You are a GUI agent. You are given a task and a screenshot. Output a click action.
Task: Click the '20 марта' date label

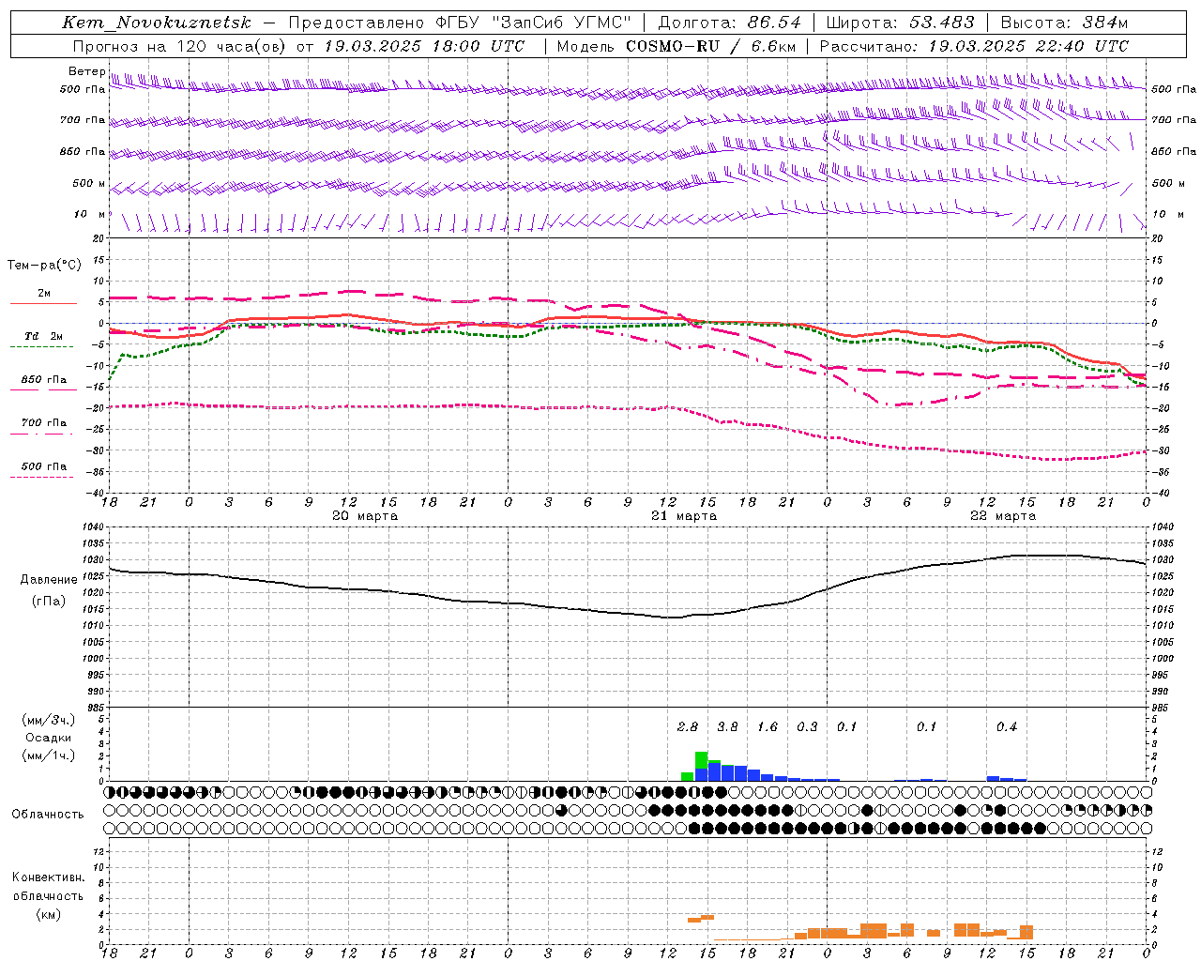[365, 516]
